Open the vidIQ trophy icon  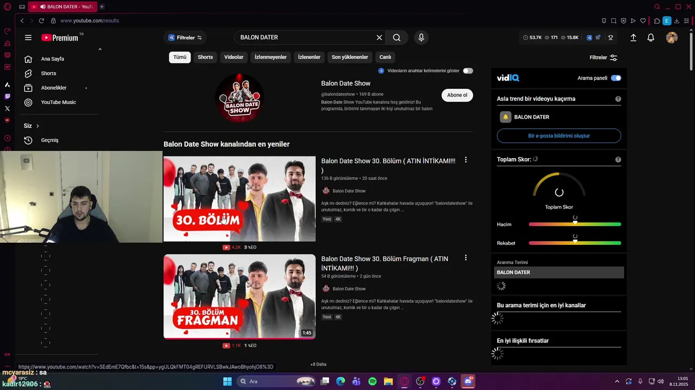[x=610, y=38]
